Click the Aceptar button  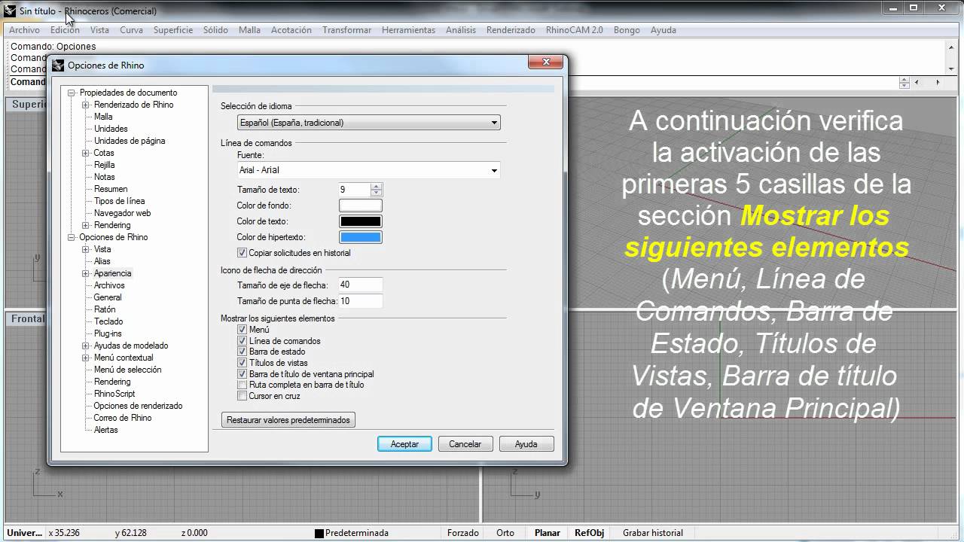pos(404,444)
